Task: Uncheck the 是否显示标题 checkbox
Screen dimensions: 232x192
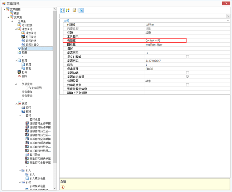Action: [187, 77]
